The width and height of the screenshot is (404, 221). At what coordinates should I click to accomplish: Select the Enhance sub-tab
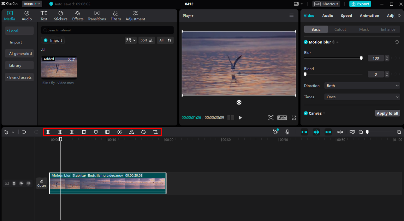(388, 29)
